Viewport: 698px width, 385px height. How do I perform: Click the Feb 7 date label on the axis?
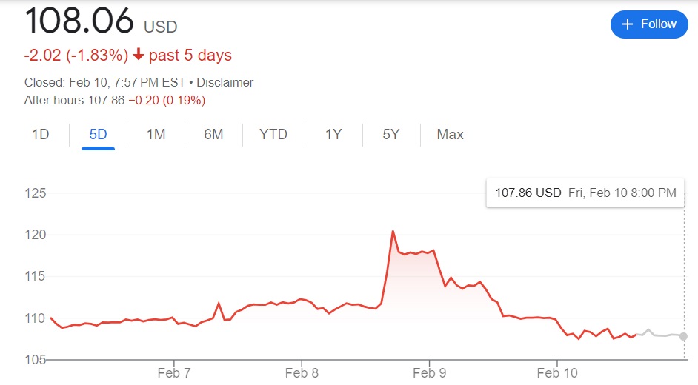pos(175,372)
